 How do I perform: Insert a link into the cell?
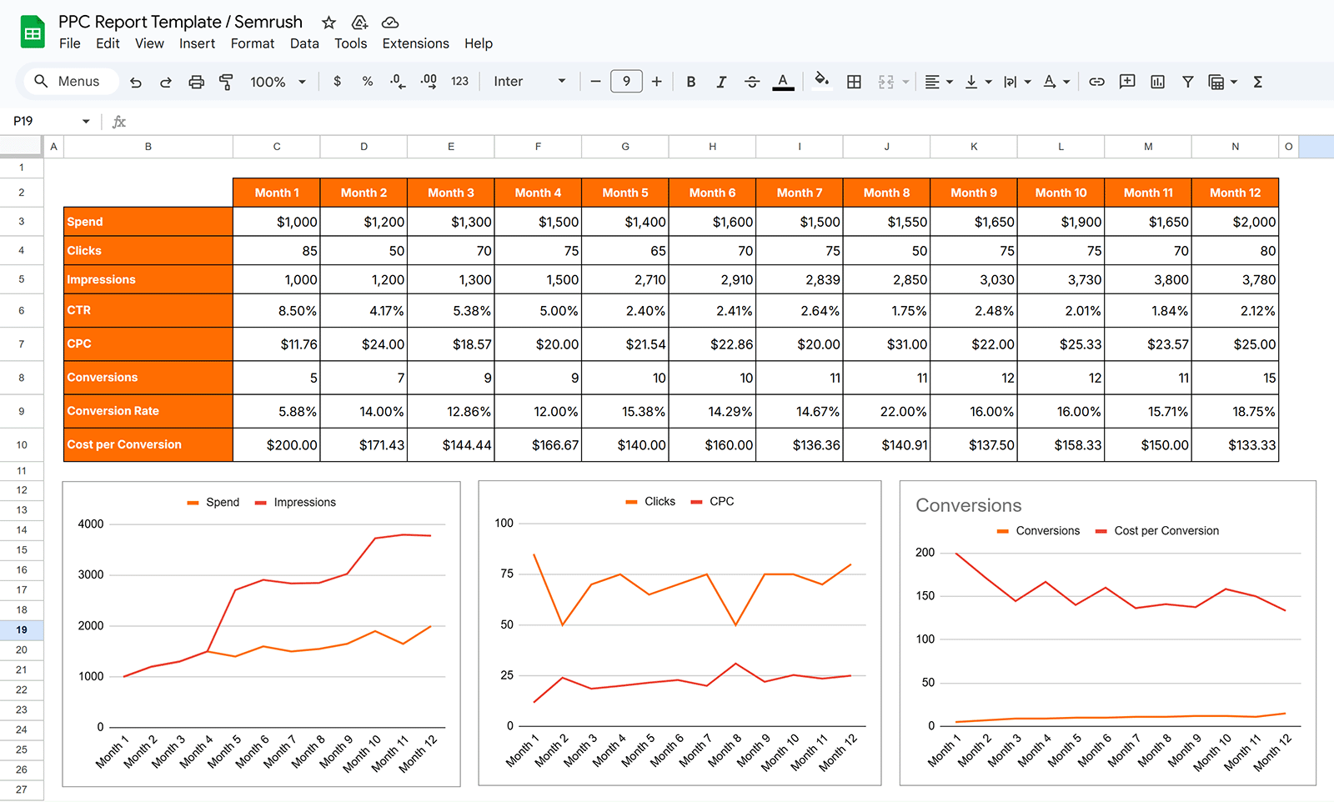coord(1096,81)
